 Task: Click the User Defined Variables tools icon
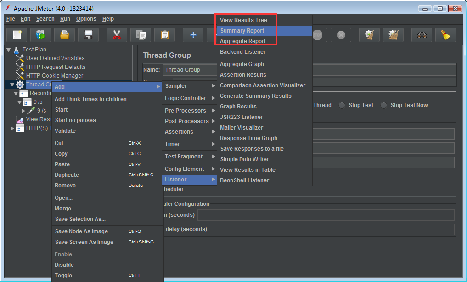[x=20, y=58]
